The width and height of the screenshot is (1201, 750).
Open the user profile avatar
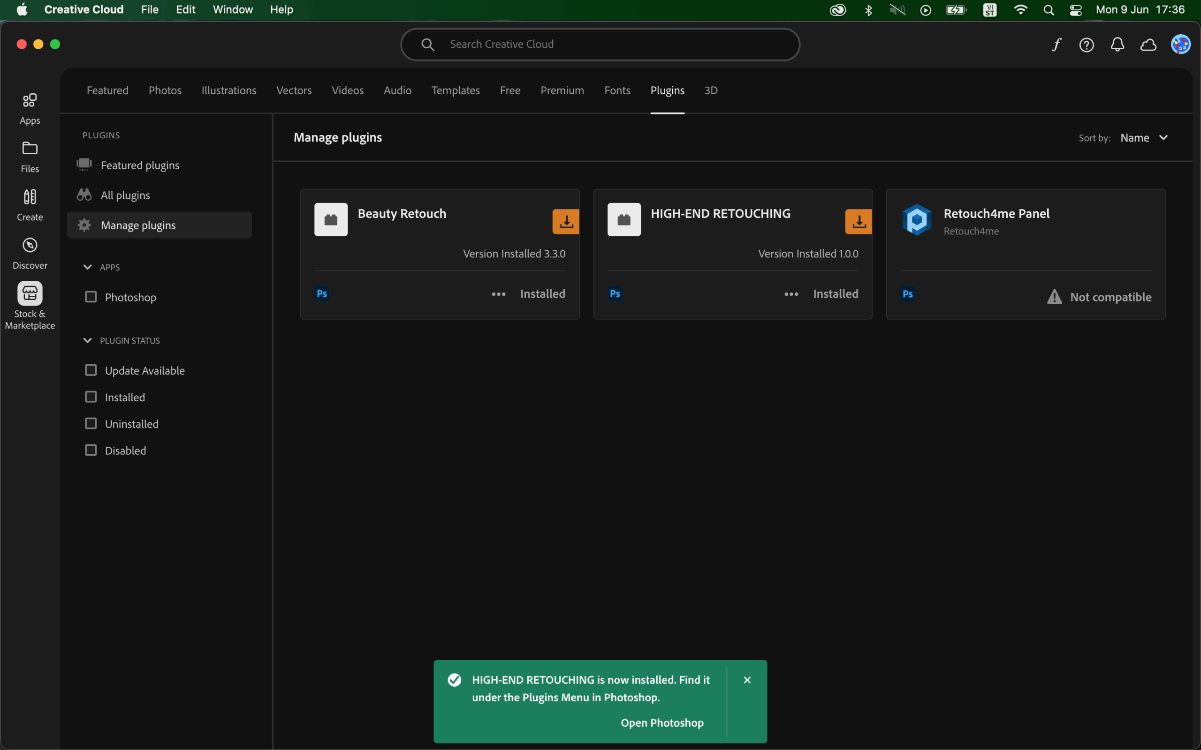point(1181,45)
